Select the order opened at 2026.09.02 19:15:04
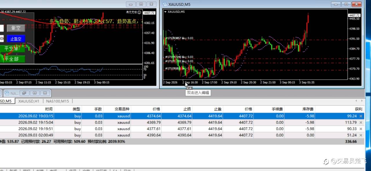This screenshot has height=171, width=371. pos(182,122)
